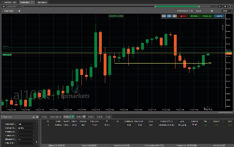Click the Margin level value in status bar
Screen dimensions: 234x147
coord(186,145)
